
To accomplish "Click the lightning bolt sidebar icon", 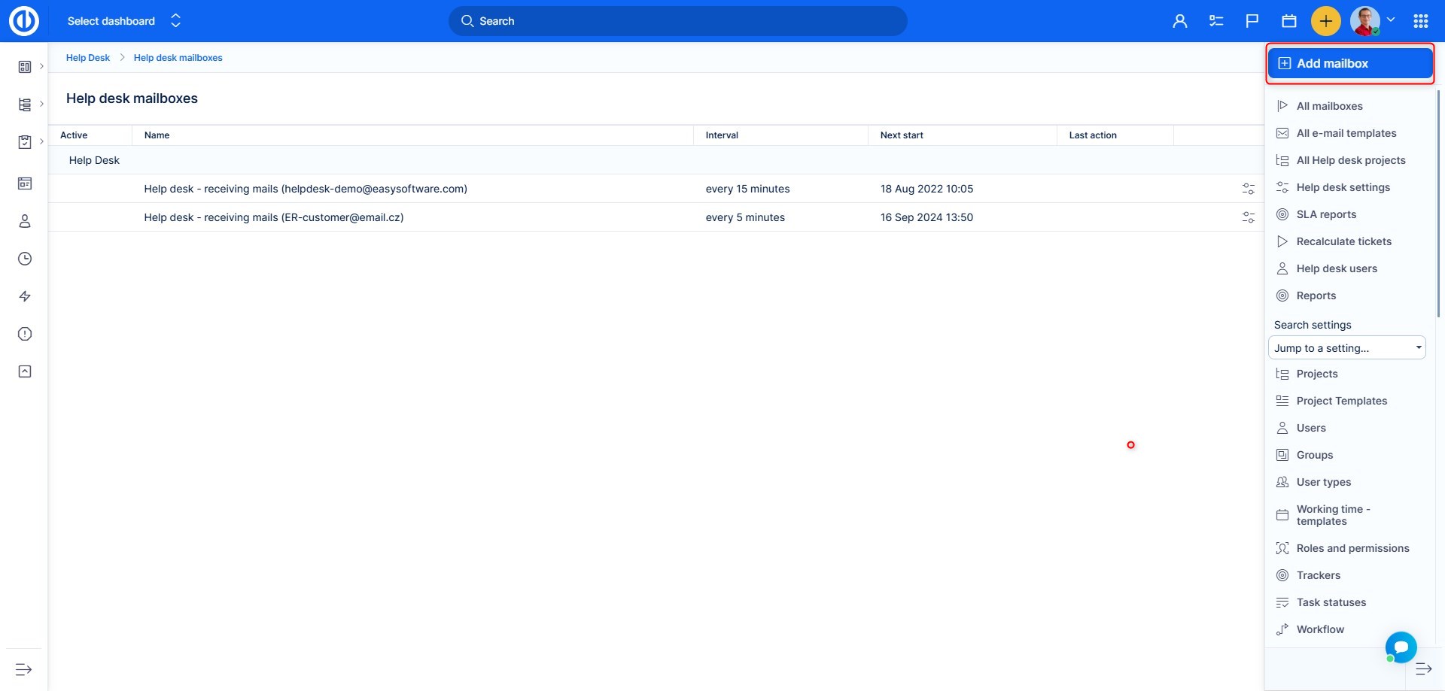I will 25,296.
